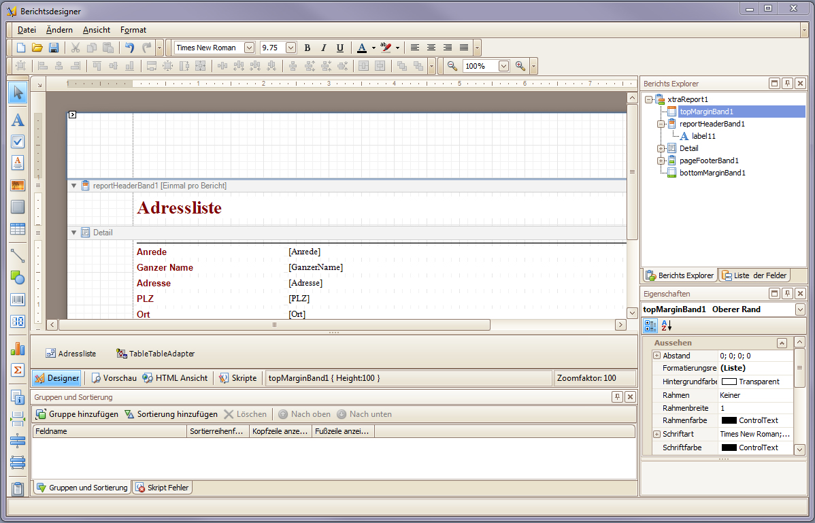Click Gruppe hinzufügen button

pos(77,414)
